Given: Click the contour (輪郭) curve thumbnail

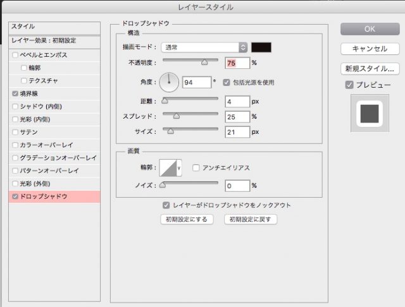Looking at the screenshot, I should tap(168, 167).
